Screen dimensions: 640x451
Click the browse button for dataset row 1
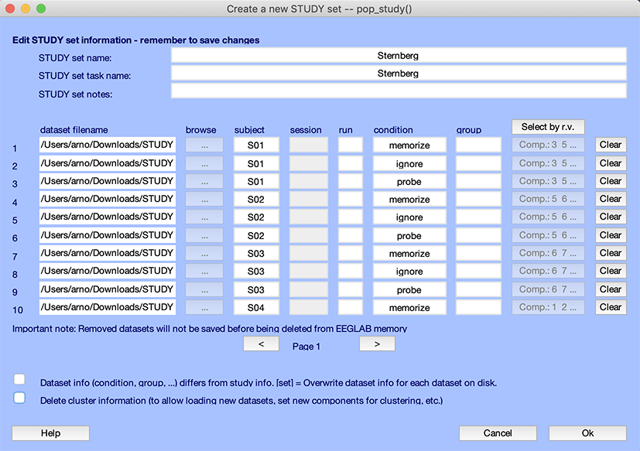click(x=204, y=145)
